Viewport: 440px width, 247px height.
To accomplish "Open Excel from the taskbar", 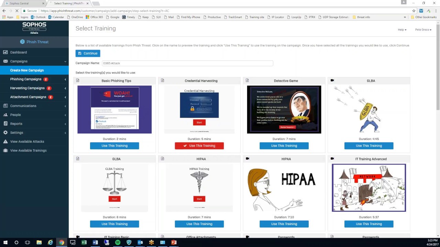I will [84, 243].
